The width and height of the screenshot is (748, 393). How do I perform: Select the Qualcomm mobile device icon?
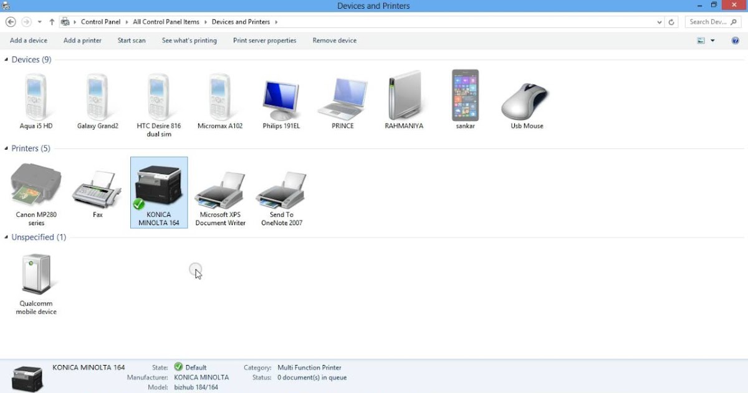[x=36, y=284]
